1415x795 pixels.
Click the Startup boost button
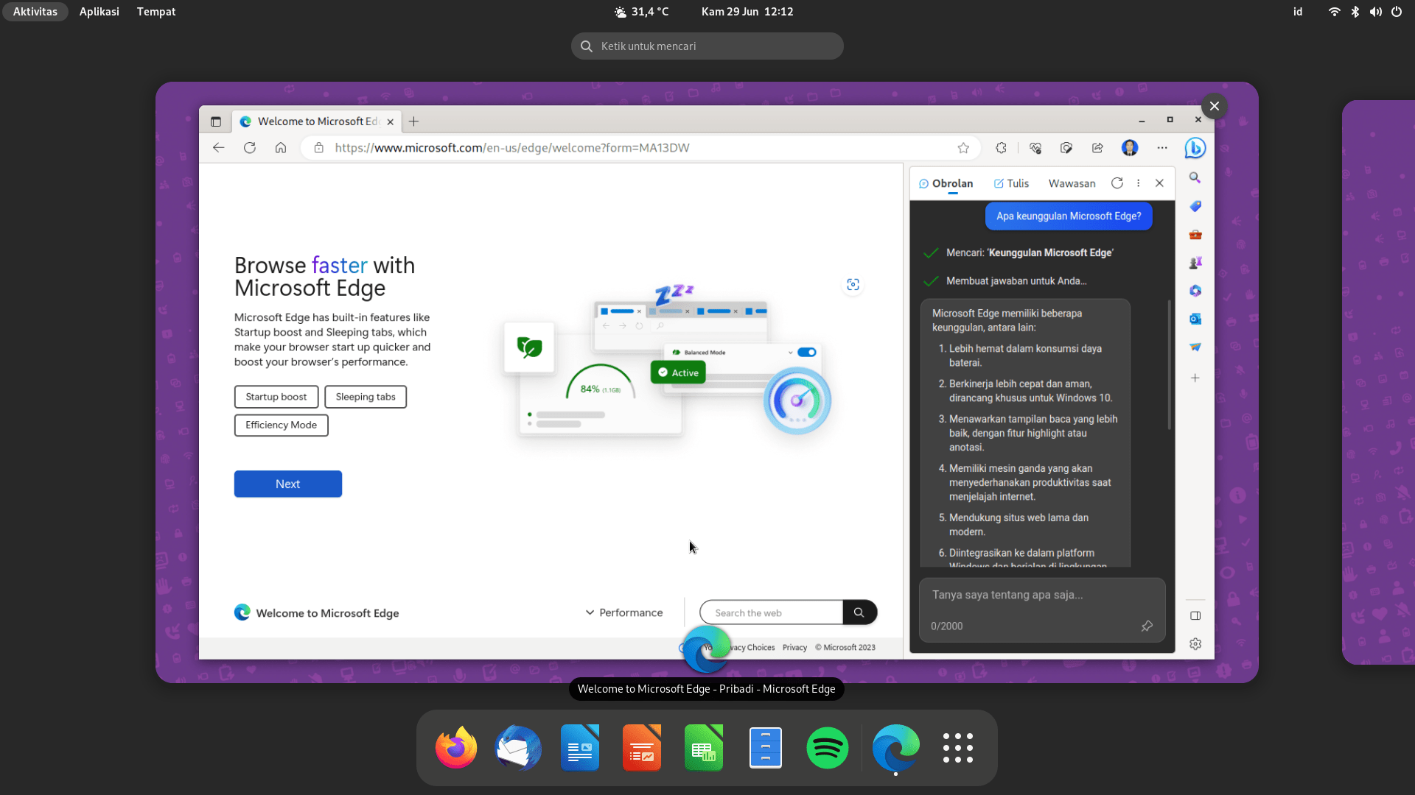(x=276, y=397)
